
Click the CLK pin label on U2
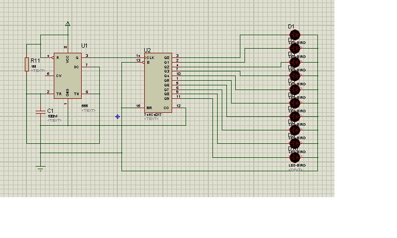point(150,58)
